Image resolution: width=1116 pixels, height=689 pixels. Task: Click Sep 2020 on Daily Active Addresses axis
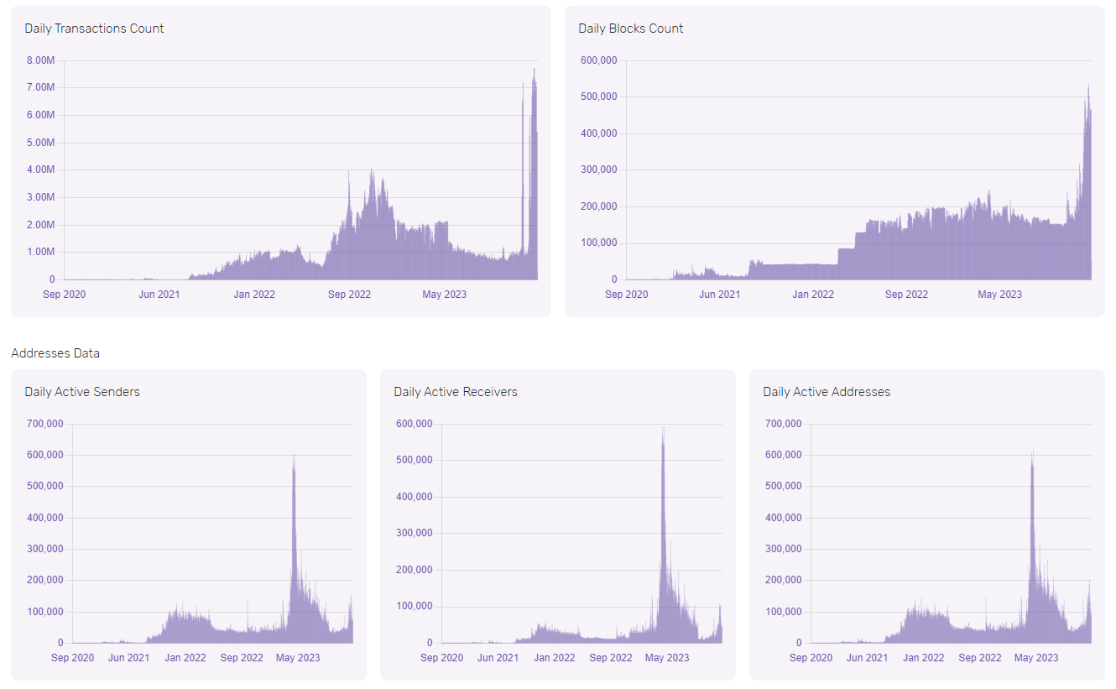pyautogui.click(x=811, y=658)
